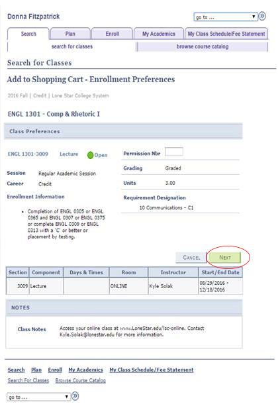Screen dimensions: 278x420
Task: Click the go arrow icon beside bottom dropdown
Action: coord(75,396)
